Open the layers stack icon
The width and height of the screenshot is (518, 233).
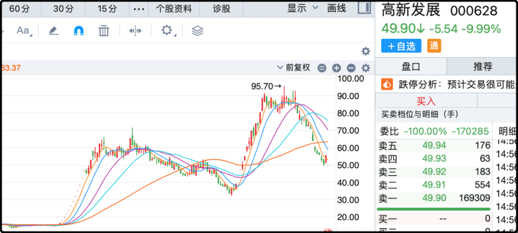[x=197, y=31]
